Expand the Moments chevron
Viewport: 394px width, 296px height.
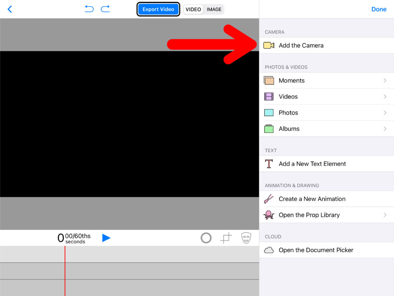click(385, 81)
